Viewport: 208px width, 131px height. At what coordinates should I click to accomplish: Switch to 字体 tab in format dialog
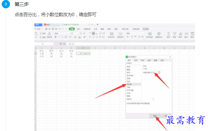(142, 60)
